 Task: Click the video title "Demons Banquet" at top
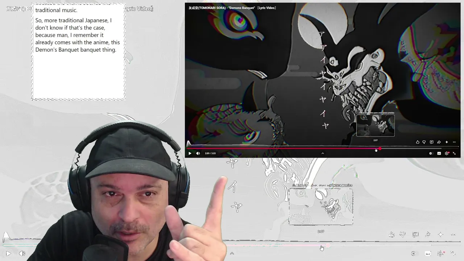232,8
